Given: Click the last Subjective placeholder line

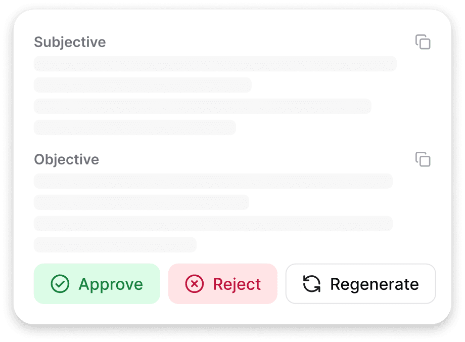Looking at the screenshot, I should pos(134,127).
